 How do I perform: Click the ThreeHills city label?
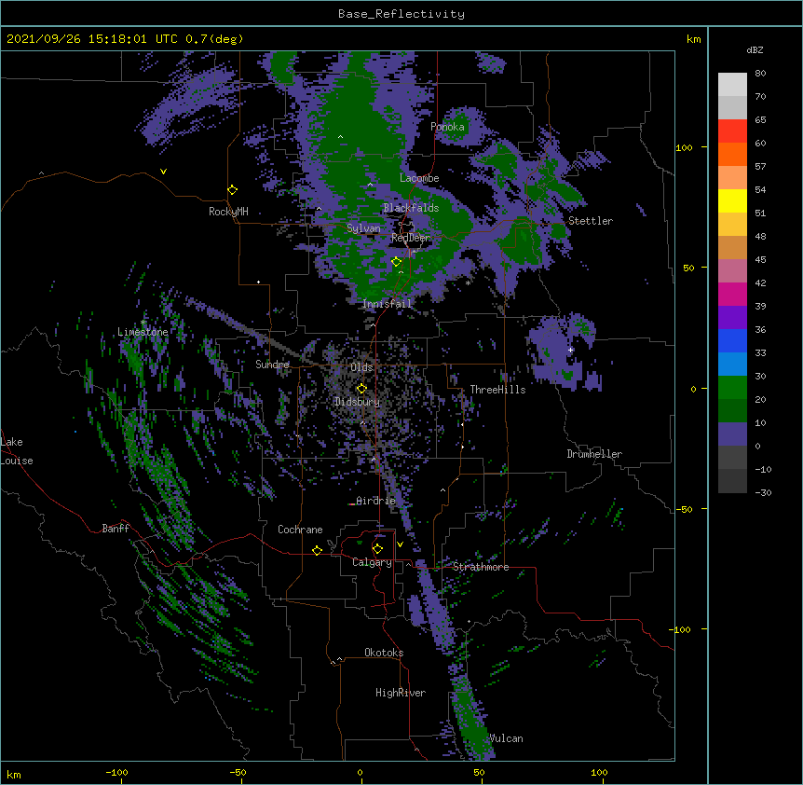[497, 390]
